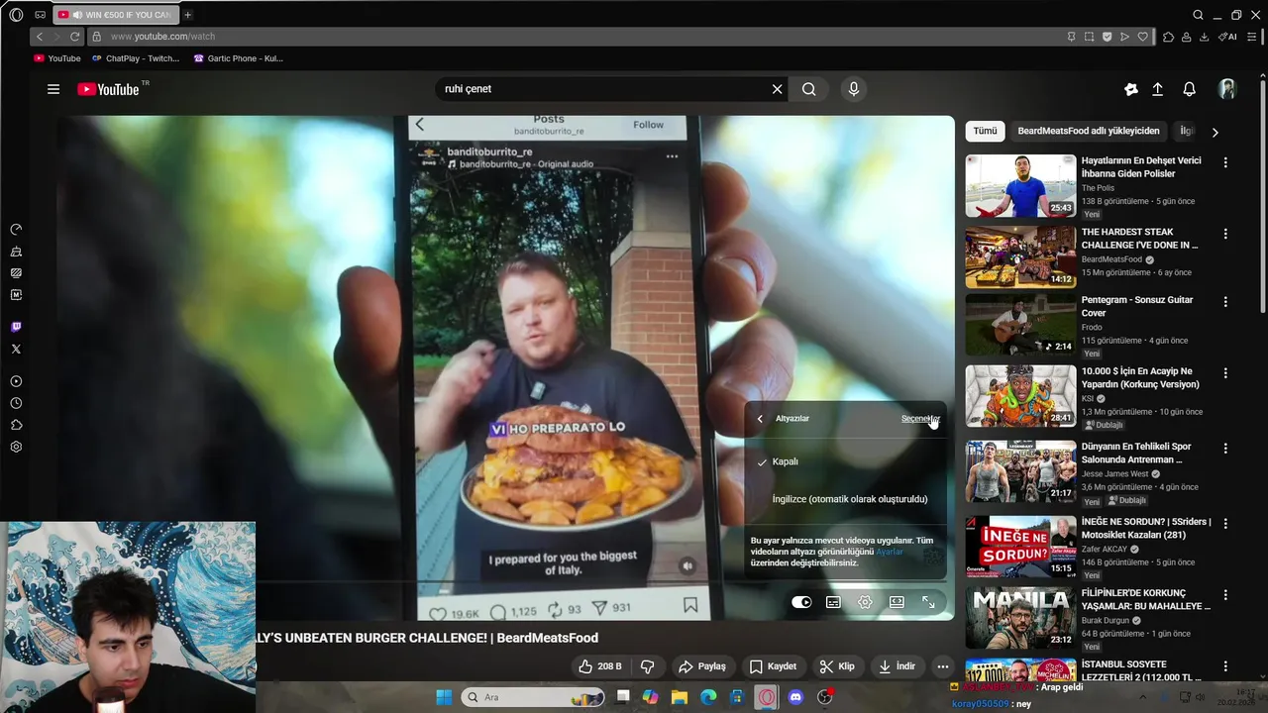Toggle subtitles button in player controls
The image size is (1268, 713).
833,602
